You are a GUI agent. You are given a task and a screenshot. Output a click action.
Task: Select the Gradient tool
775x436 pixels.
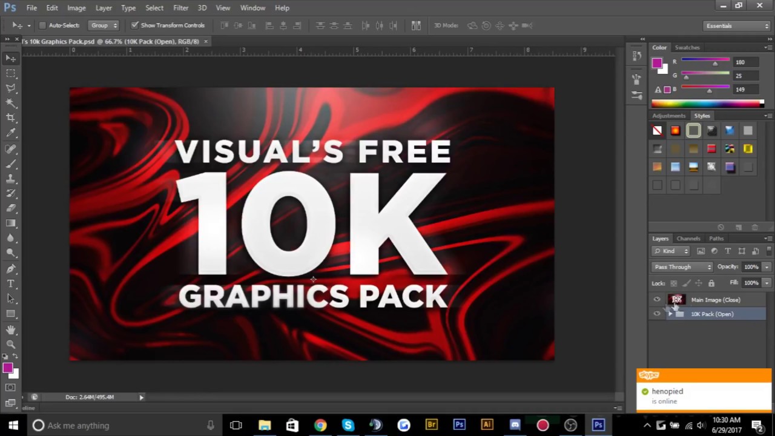point(11,224)
